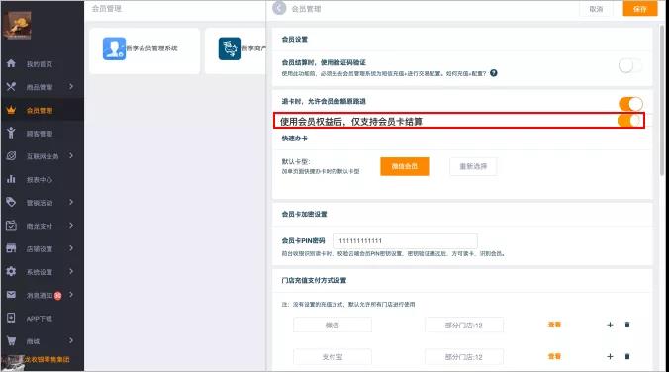Image resolution: width=669 pixels, height=372 pixels.
Task: Click the 互联网业务 sidebar icon
Action: 11,156
